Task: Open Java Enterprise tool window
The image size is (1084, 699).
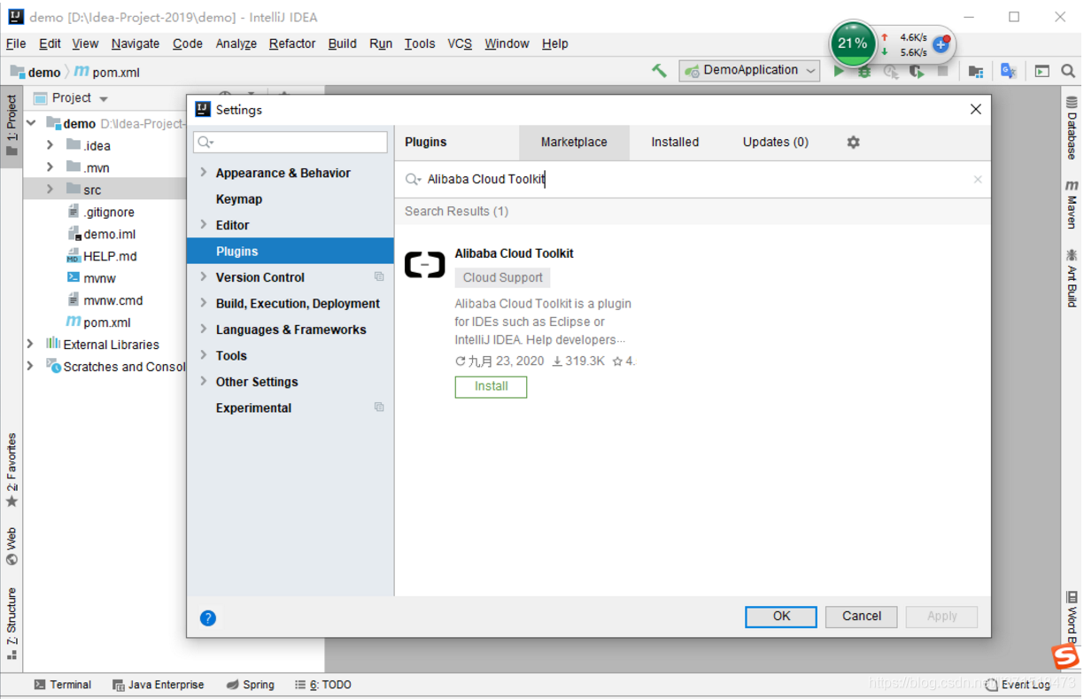Action: coord(159,685)
